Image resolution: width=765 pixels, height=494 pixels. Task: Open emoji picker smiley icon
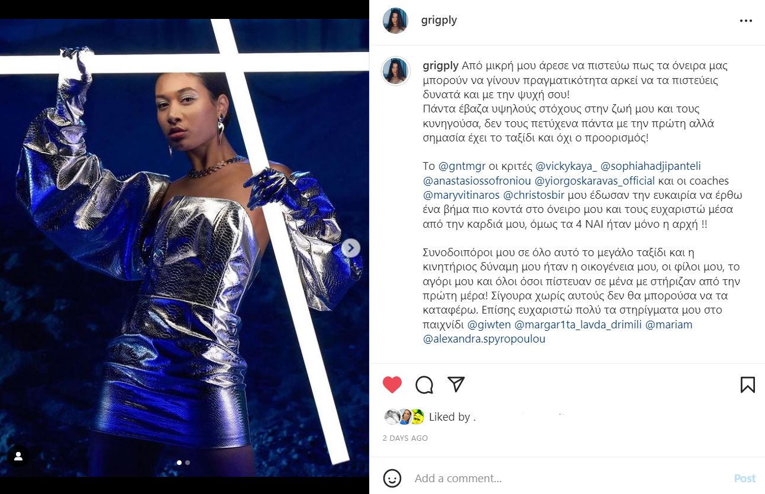pos(392,478)
